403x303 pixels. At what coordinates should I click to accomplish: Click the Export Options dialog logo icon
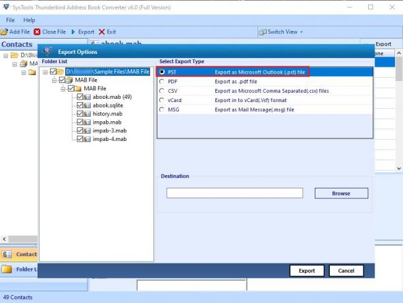tap(48, 51)
